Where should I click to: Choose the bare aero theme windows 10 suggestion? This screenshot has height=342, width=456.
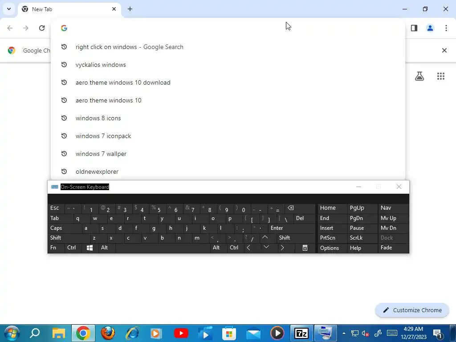point(228,100)
